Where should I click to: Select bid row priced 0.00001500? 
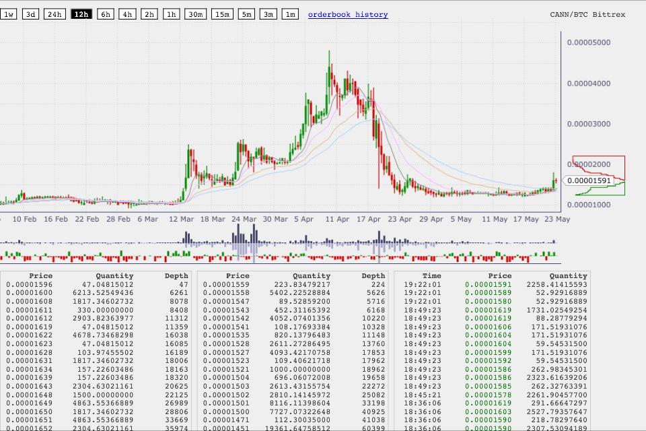coord(294,412)
